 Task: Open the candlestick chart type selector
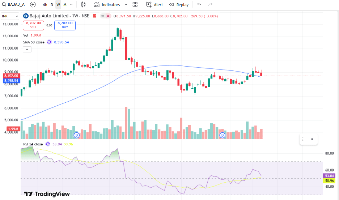(x=84, y=5)
